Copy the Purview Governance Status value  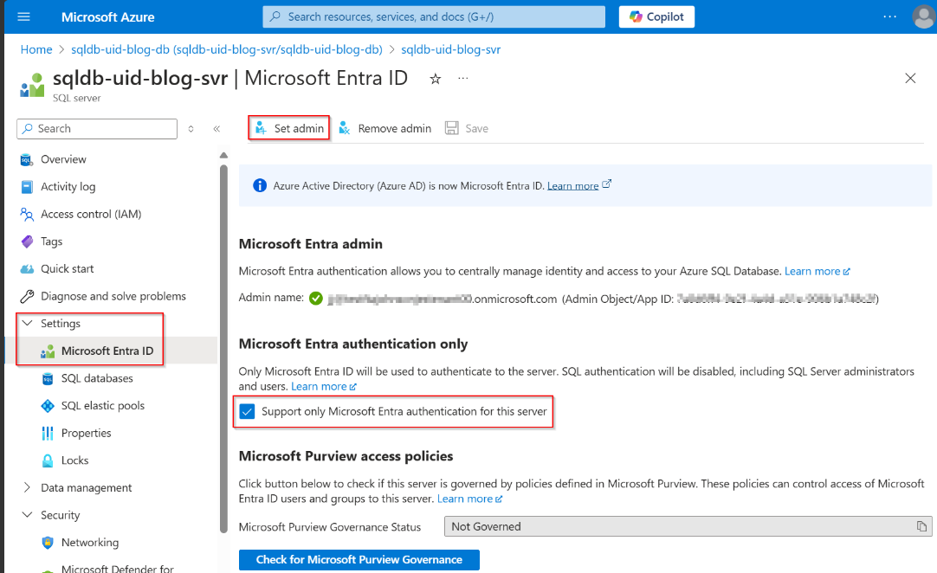pyautogui.click(x=921, y=526)
